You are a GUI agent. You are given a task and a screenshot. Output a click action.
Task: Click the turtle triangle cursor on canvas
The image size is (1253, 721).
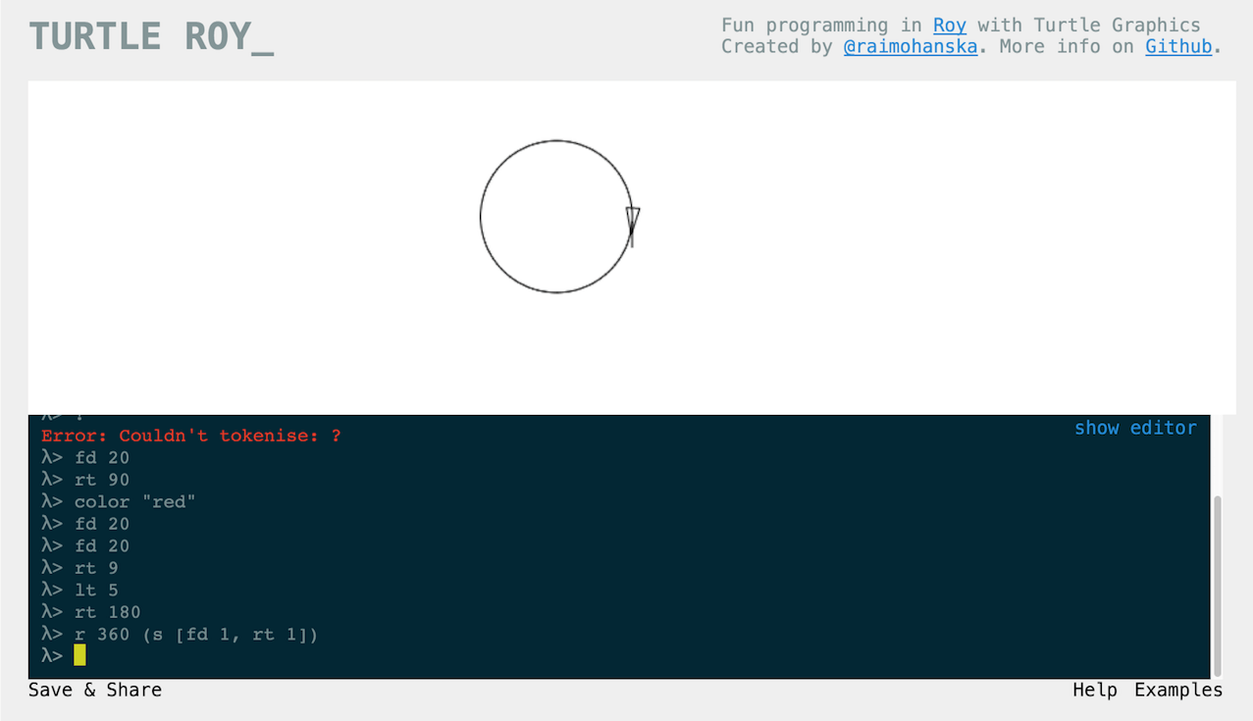pyautogui.click(x=633, y=218)
